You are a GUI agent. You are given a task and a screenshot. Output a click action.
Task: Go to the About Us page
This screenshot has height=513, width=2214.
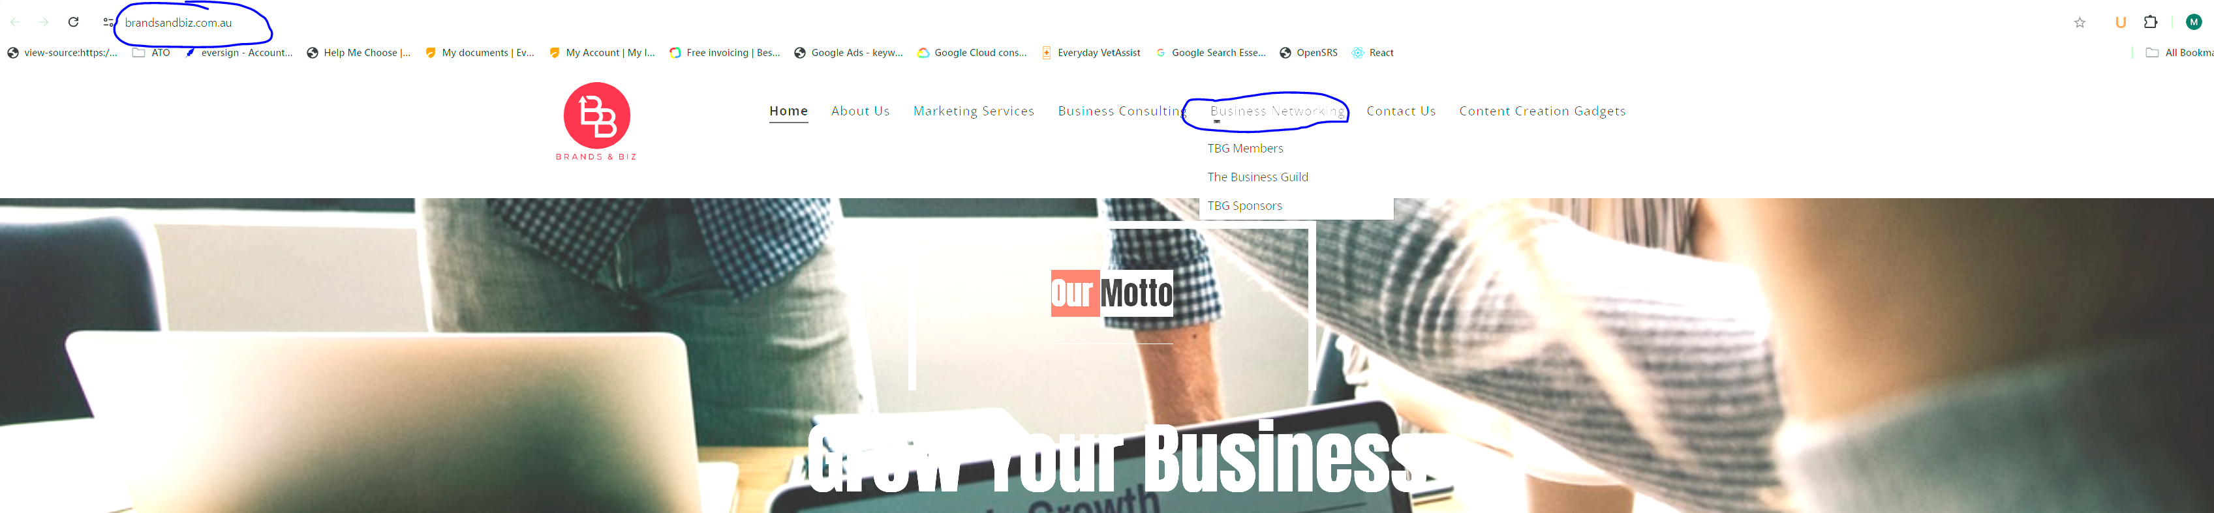pos(860,111)
